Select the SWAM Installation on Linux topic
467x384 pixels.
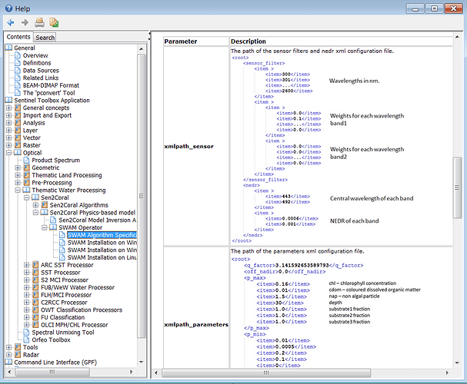tap(102, 257)
